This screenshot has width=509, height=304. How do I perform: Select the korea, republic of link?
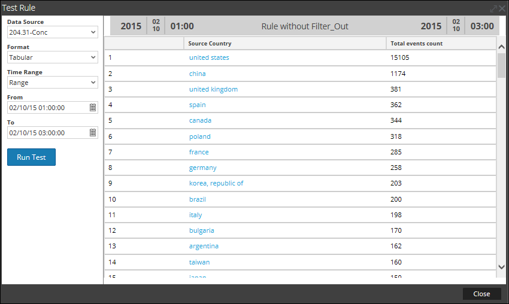[x=216, y=183]
